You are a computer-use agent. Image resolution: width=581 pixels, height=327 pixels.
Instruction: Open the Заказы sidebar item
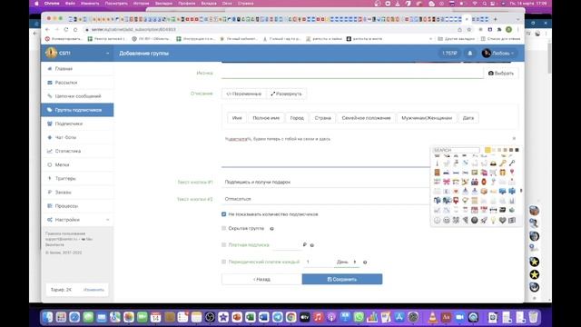tap(77, 192)
